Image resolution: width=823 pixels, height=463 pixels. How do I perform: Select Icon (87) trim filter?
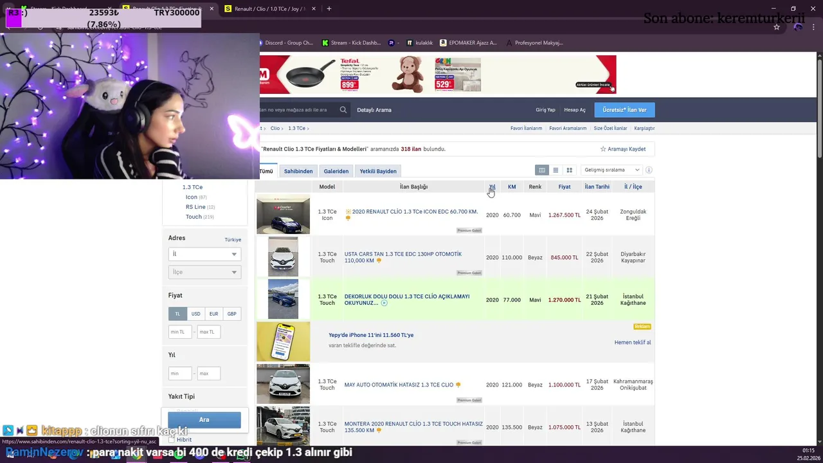pyautogui.click(x=196, y=197)
